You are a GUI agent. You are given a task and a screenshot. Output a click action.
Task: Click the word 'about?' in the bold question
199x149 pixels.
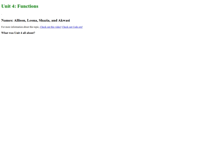tap(31, 33)
